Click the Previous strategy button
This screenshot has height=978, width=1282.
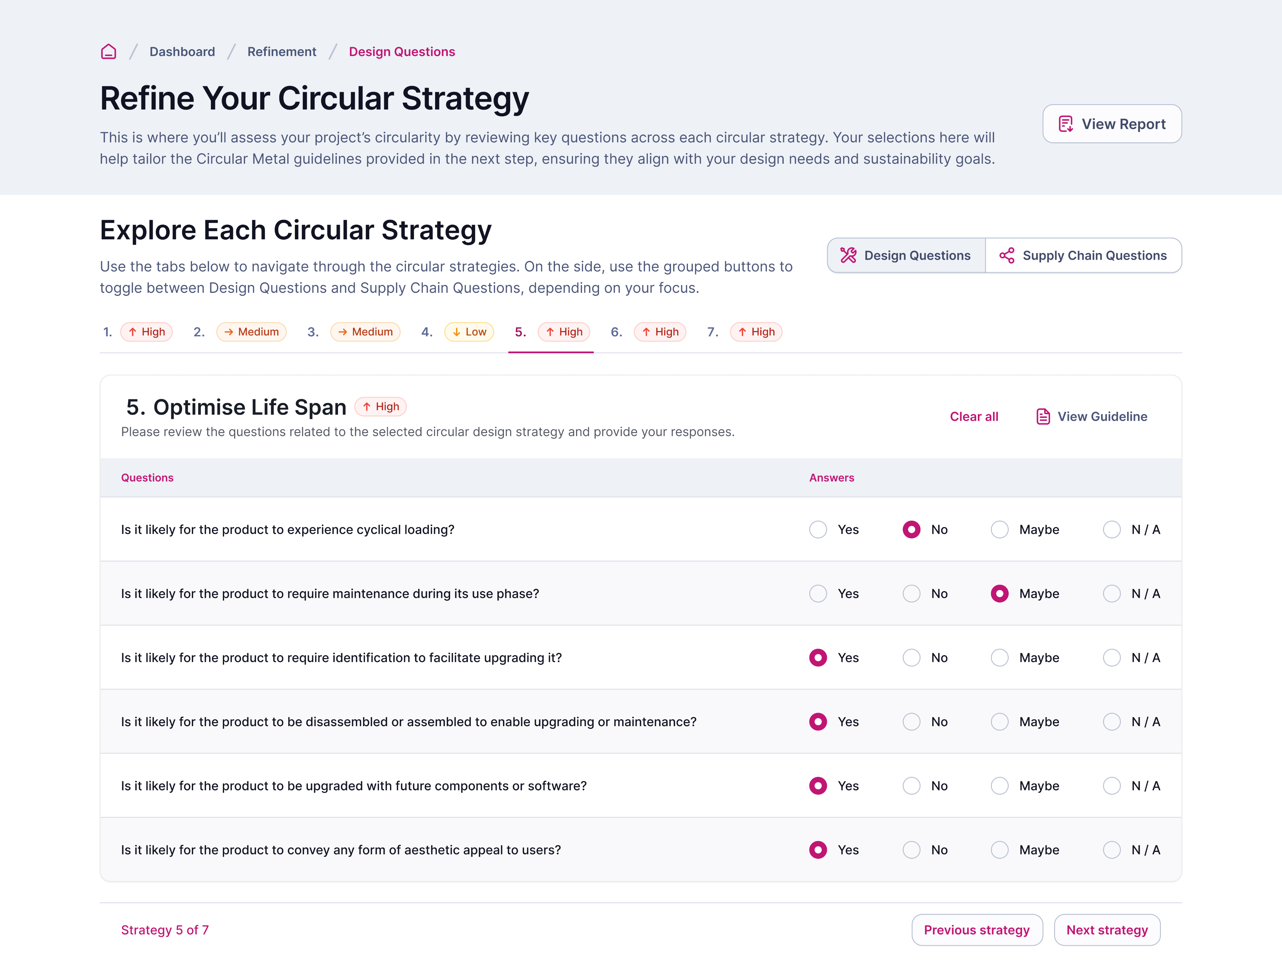977,930
